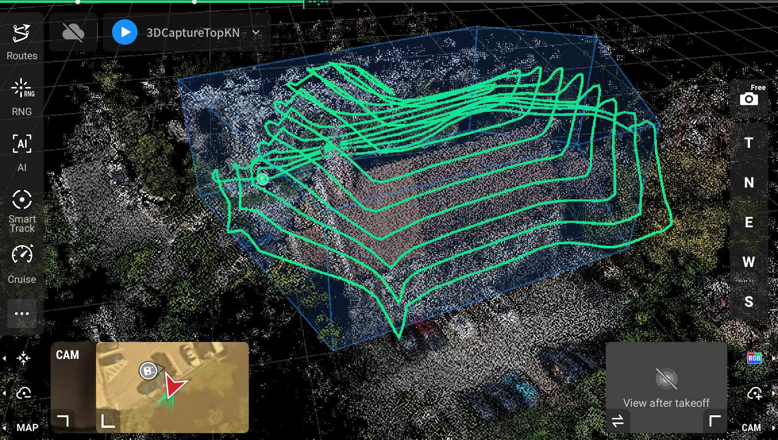Select the T top view
This screenshot has width=778, height=440.
coord(749,143)
